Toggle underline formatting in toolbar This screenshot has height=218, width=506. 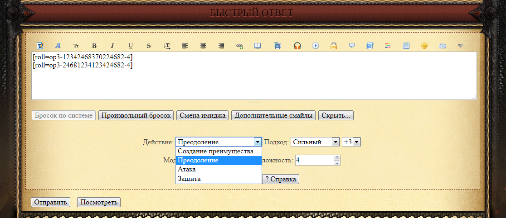tap(131, 46)
